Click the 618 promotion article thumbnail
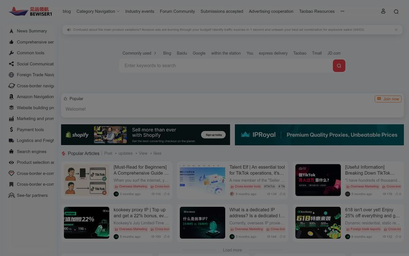This screenshot has height=256, width=409. 318,222
